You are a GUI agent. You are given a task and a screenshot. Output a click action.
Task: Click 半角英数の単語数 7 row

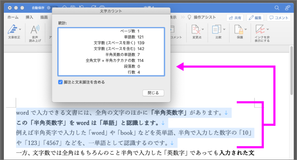[x=111, y=54]
